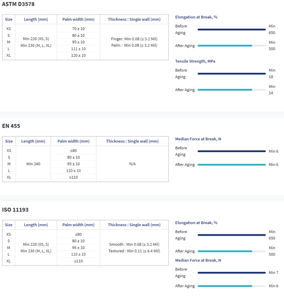Screen dimensions: 284x308
Task: Click EN 455 Median Force Before Aging bar
Action: pos(231,151)
